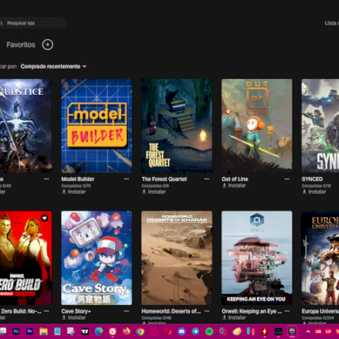This screenshot has width=339, height=339.
Task: Open Spotify from the taskbar
Action: click(209, 331)
